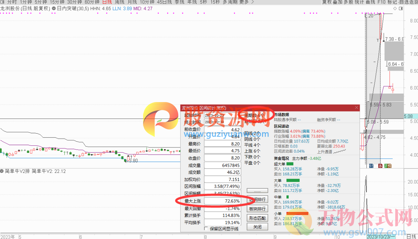Screen dimensions: 418x239
Task: Click the 形态匹配 button
Action: [257, 218]
